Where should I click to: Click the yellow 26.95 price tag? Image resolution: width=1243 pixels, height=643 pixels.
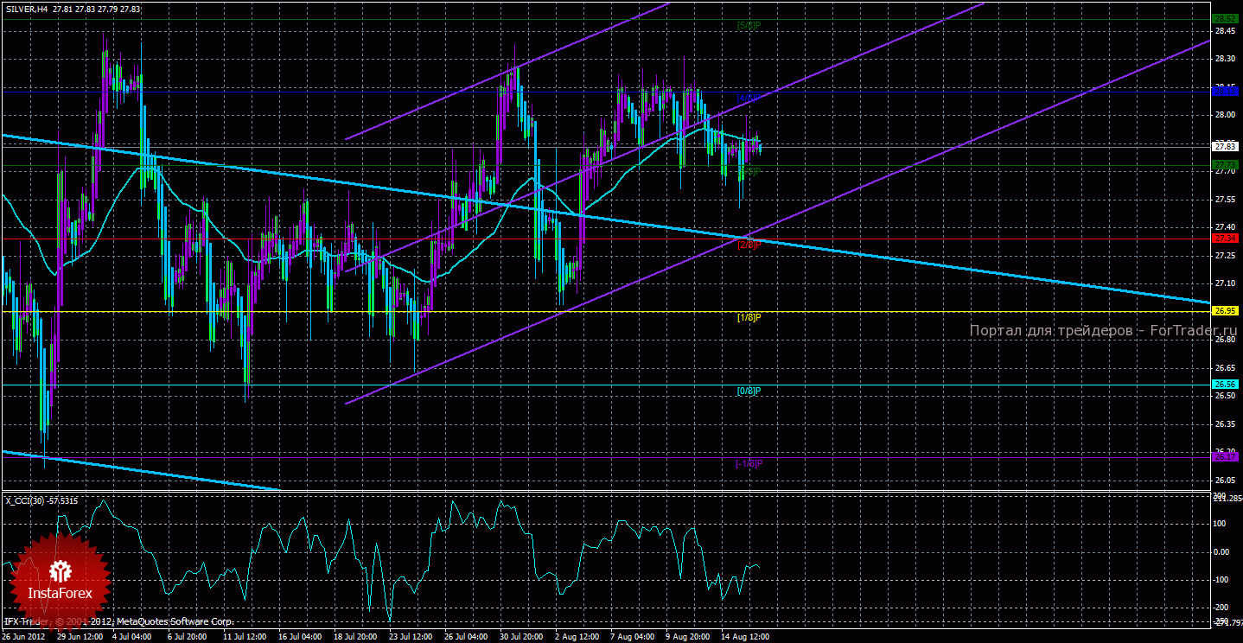[x=1225, y=311]
